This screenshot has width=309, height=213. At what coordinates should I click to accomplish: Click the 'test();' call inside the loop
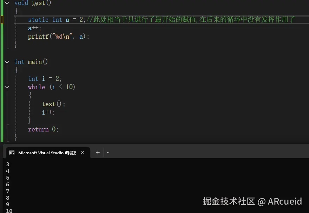[53, 104]
